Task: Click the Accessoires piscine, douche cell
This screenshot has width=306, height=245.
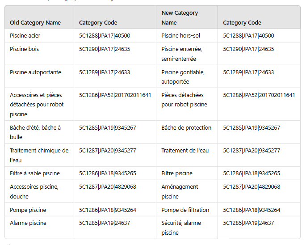Action: (x=34, y=191)
